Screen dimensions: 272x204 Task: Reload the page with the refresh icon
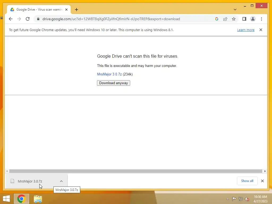[x=28, y=19]
